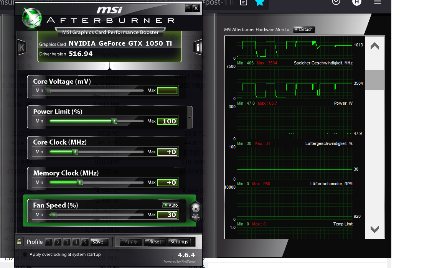Click the Apply button
The height and width of the screenshot is (268, 442).
pyautogui.click(x=131, y=242)
